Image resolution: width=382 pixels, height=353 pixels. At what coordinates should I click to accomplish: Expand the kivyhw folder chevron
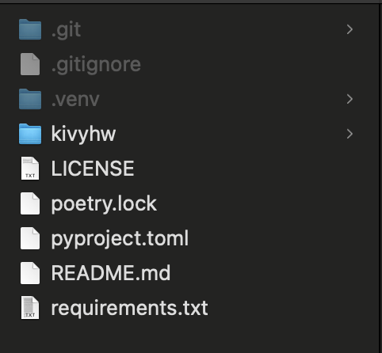350,134
